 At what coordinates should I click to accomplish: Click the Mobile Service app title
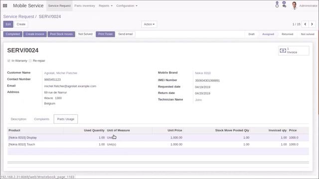click(28, 5)
